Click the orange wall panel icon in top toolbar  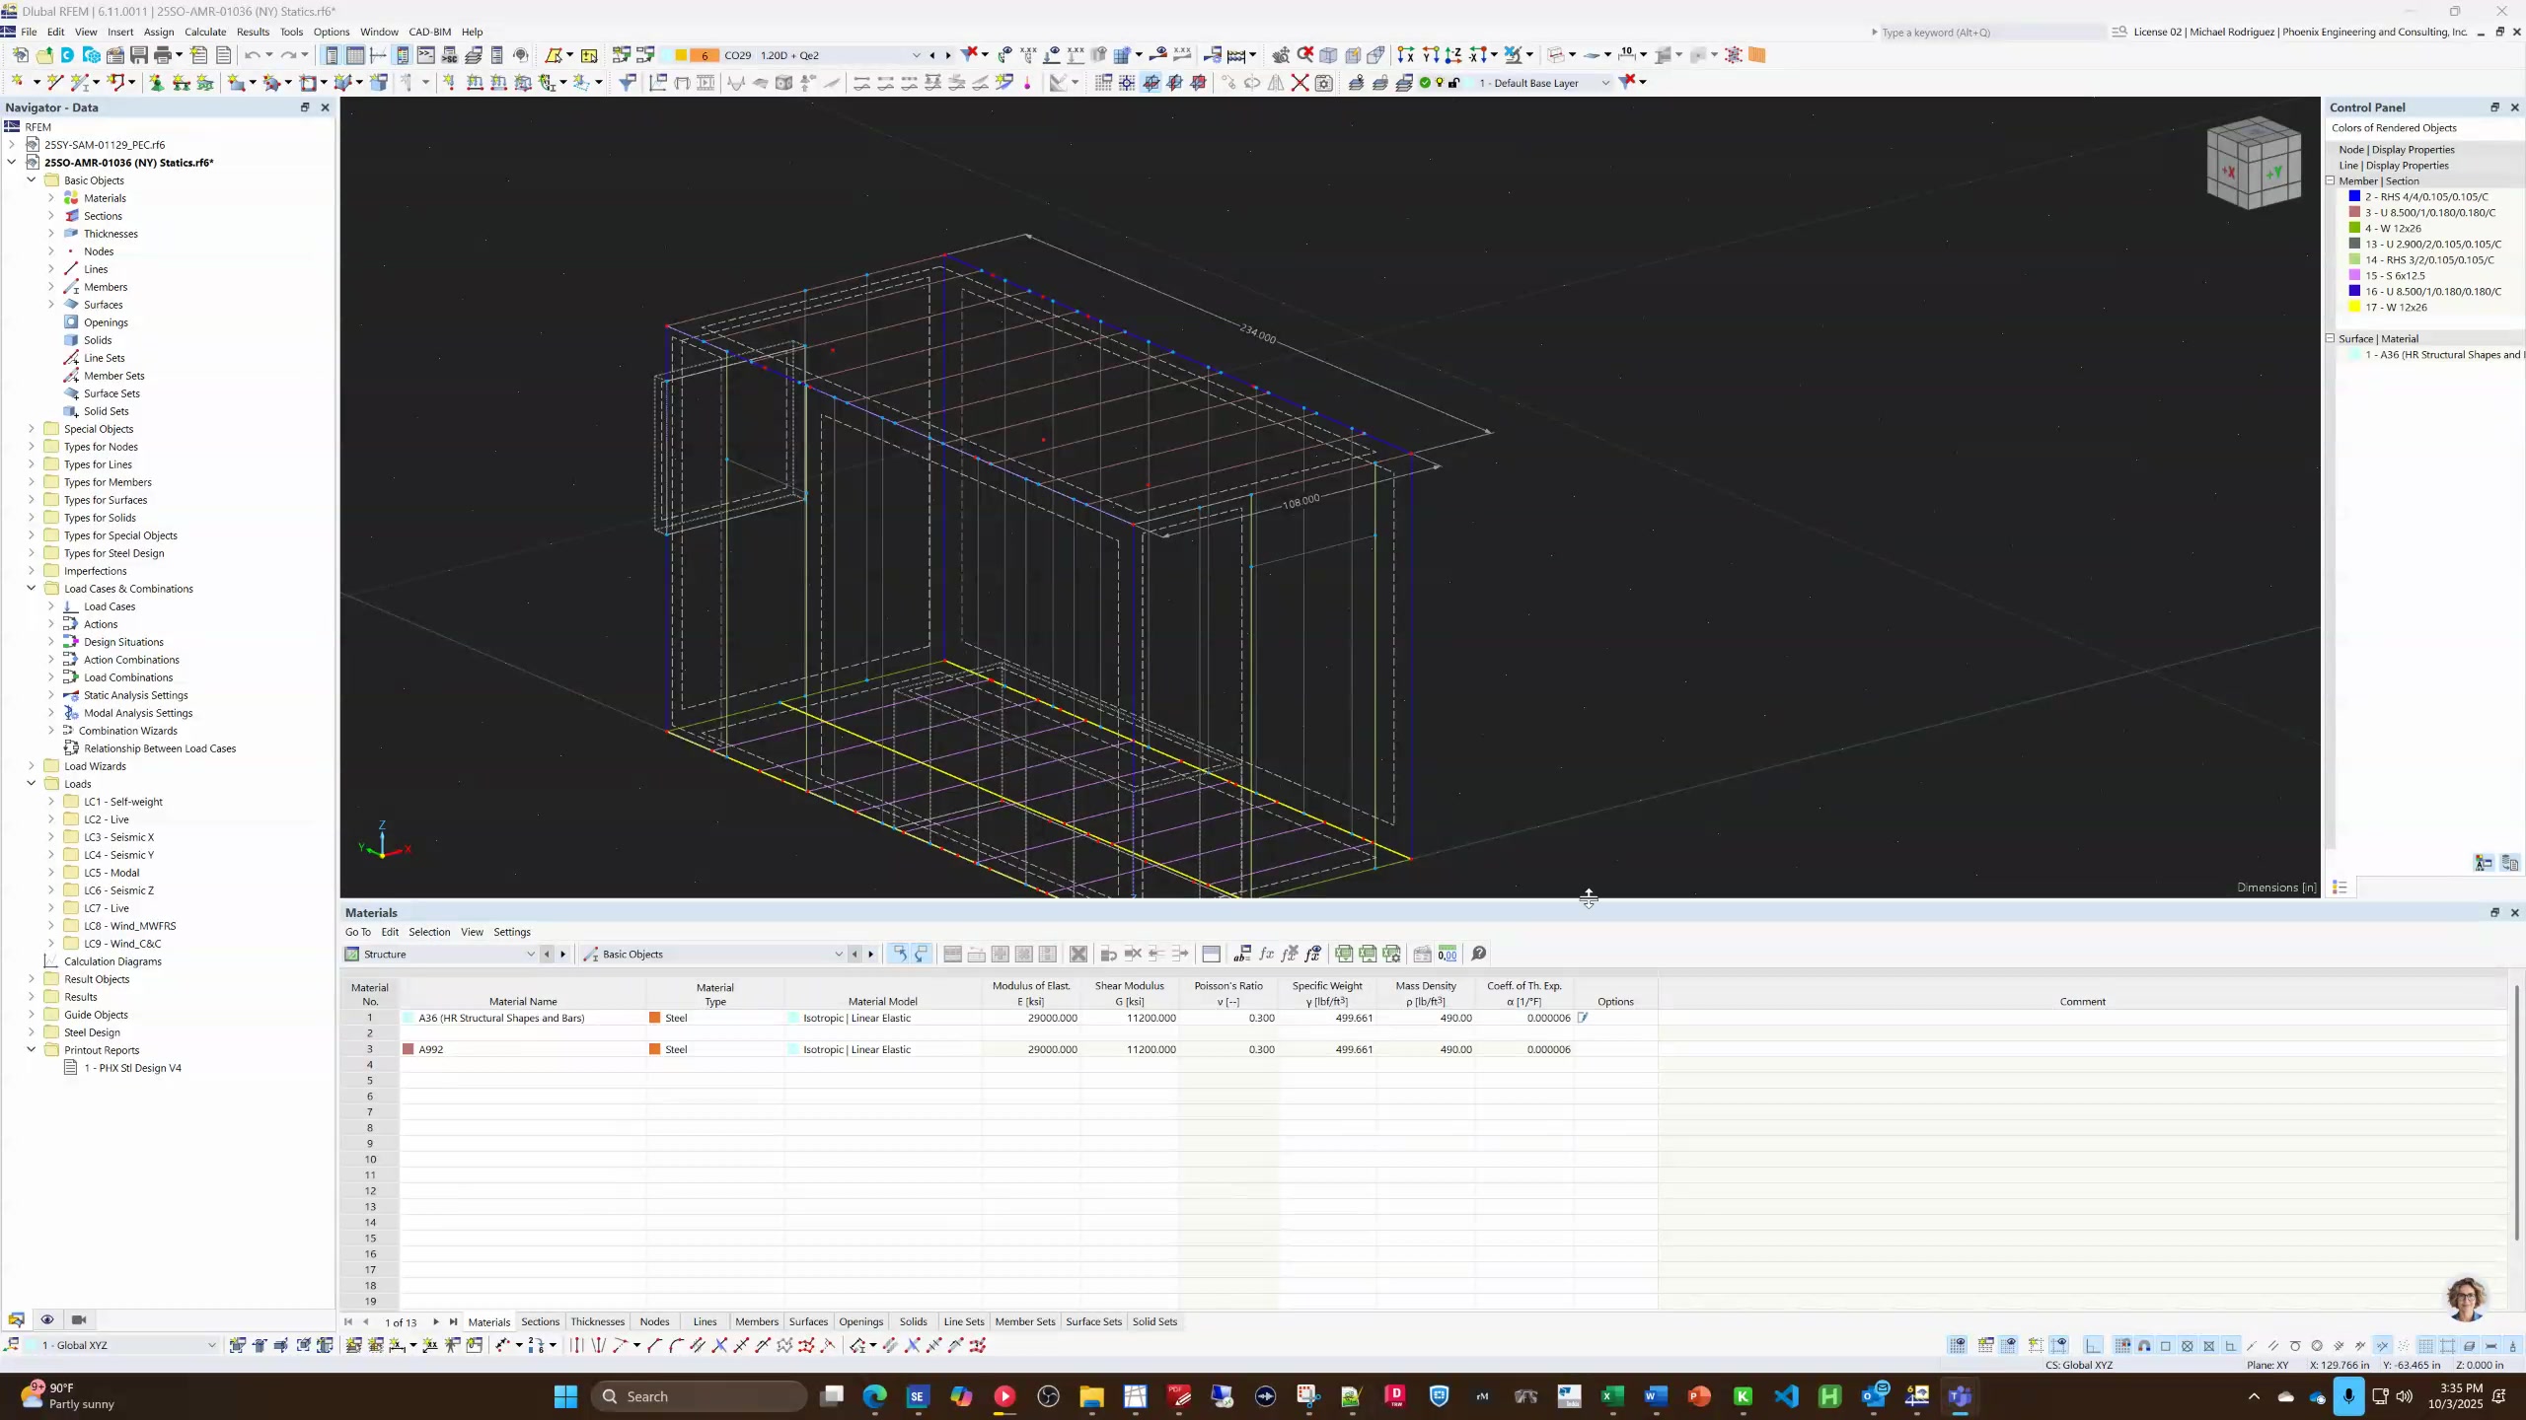(x=1757, y=55)
